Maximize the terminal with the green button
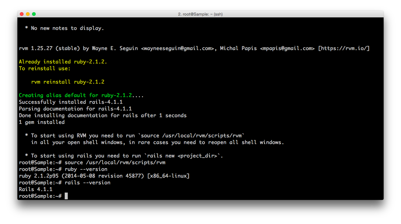Screen dimensions: 401x224 [34, 14]
